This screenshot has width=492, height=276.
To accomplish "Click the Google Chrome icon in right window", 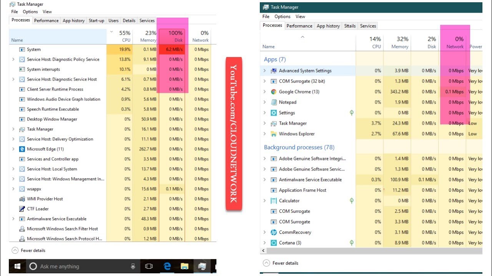I will (x=274, y=92).
